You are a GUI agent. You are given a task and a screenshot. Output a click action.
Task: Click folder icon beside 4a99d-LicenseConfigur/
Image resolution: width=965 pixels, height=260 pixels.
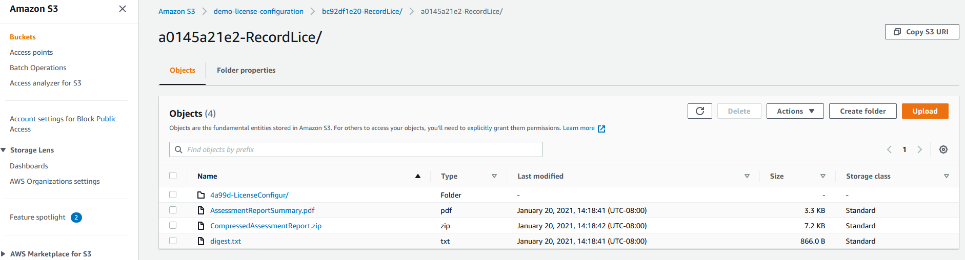[201, 195]
